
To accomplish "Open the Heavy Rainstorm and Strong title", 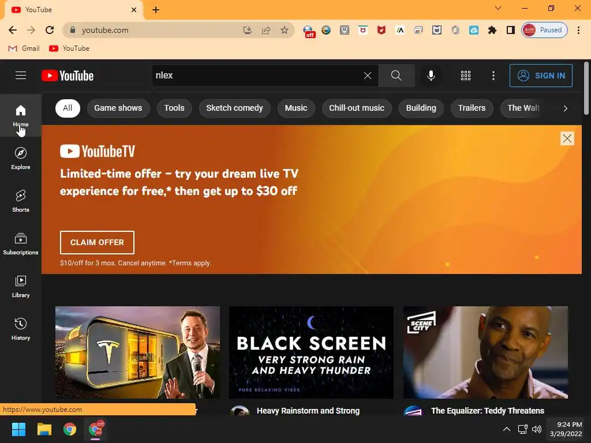I will pos(308,411).
